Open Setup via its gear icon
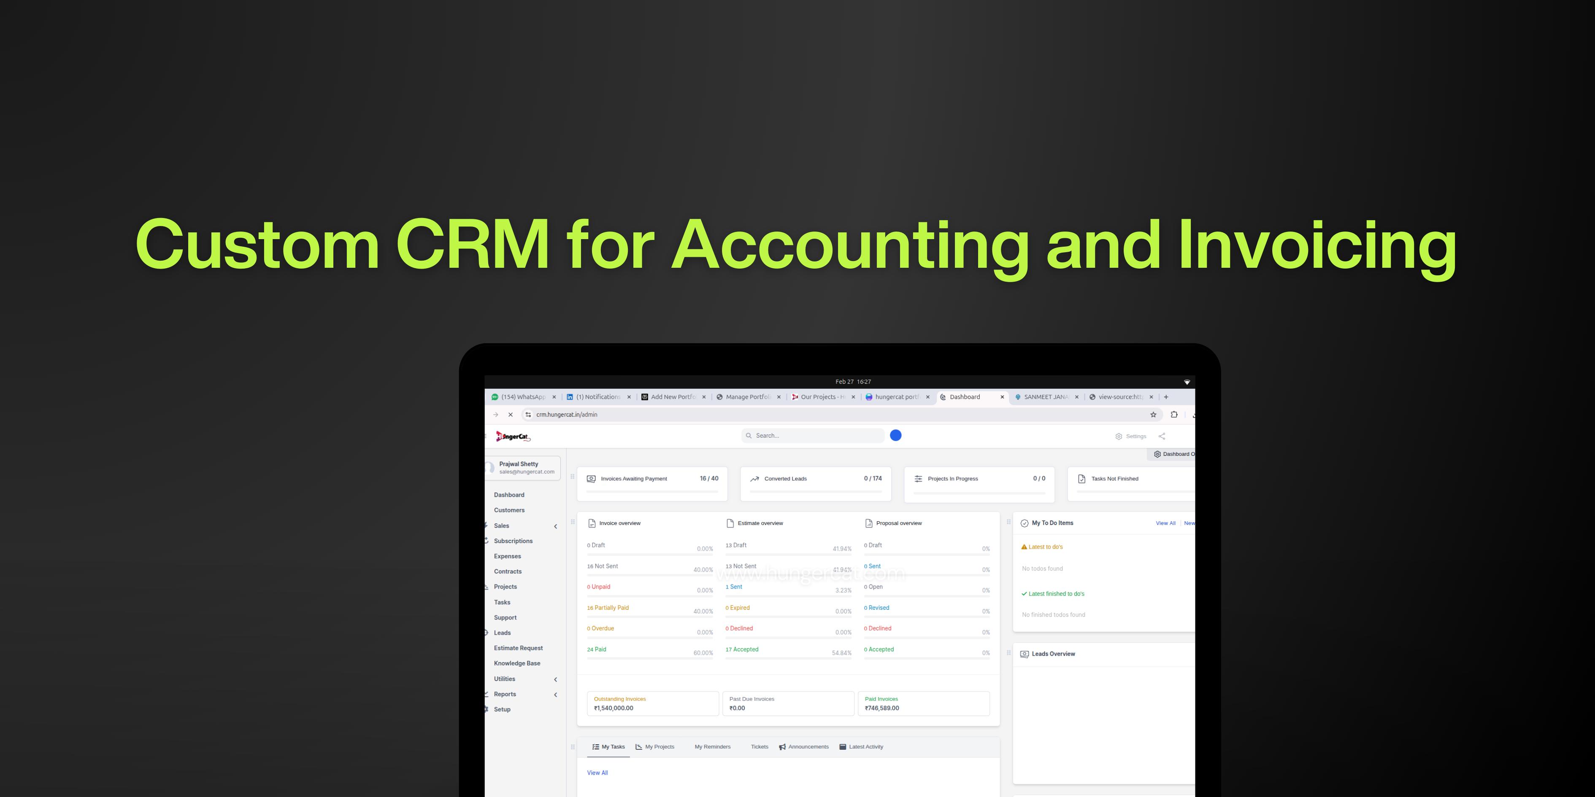The width and height of the screenshot is (1595, 797). coord(487,709)
